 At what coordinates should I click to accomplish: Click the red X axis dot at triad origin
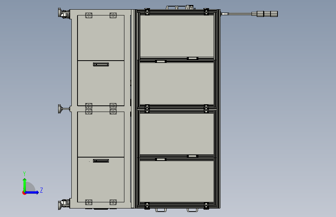coord(24,193)
